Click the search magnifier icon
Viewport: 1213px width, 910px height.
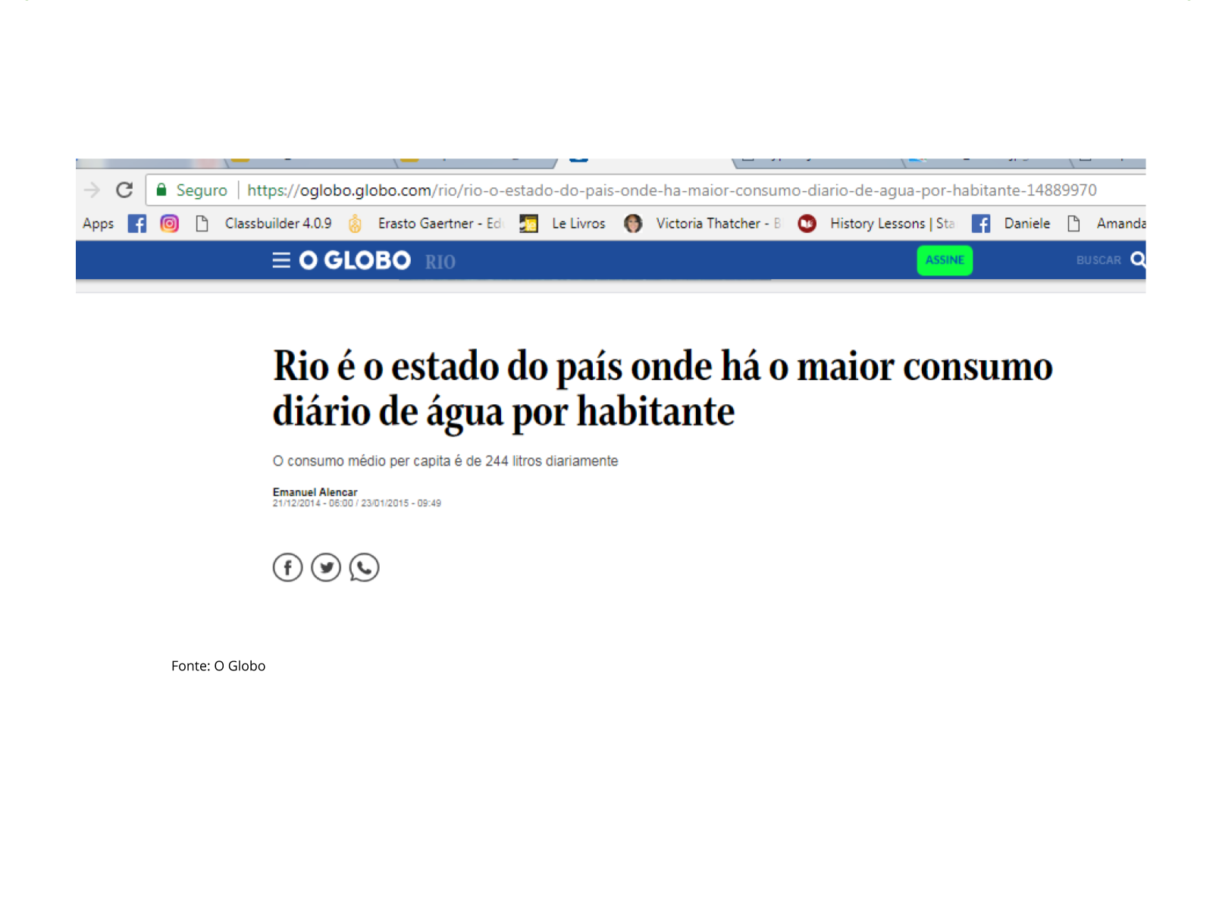(1137, 260)
